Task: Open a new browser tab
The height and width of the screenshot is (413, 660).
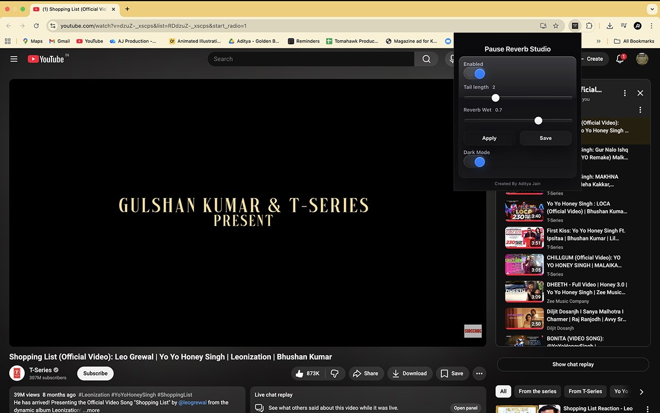Action: [x=127, y=9]
